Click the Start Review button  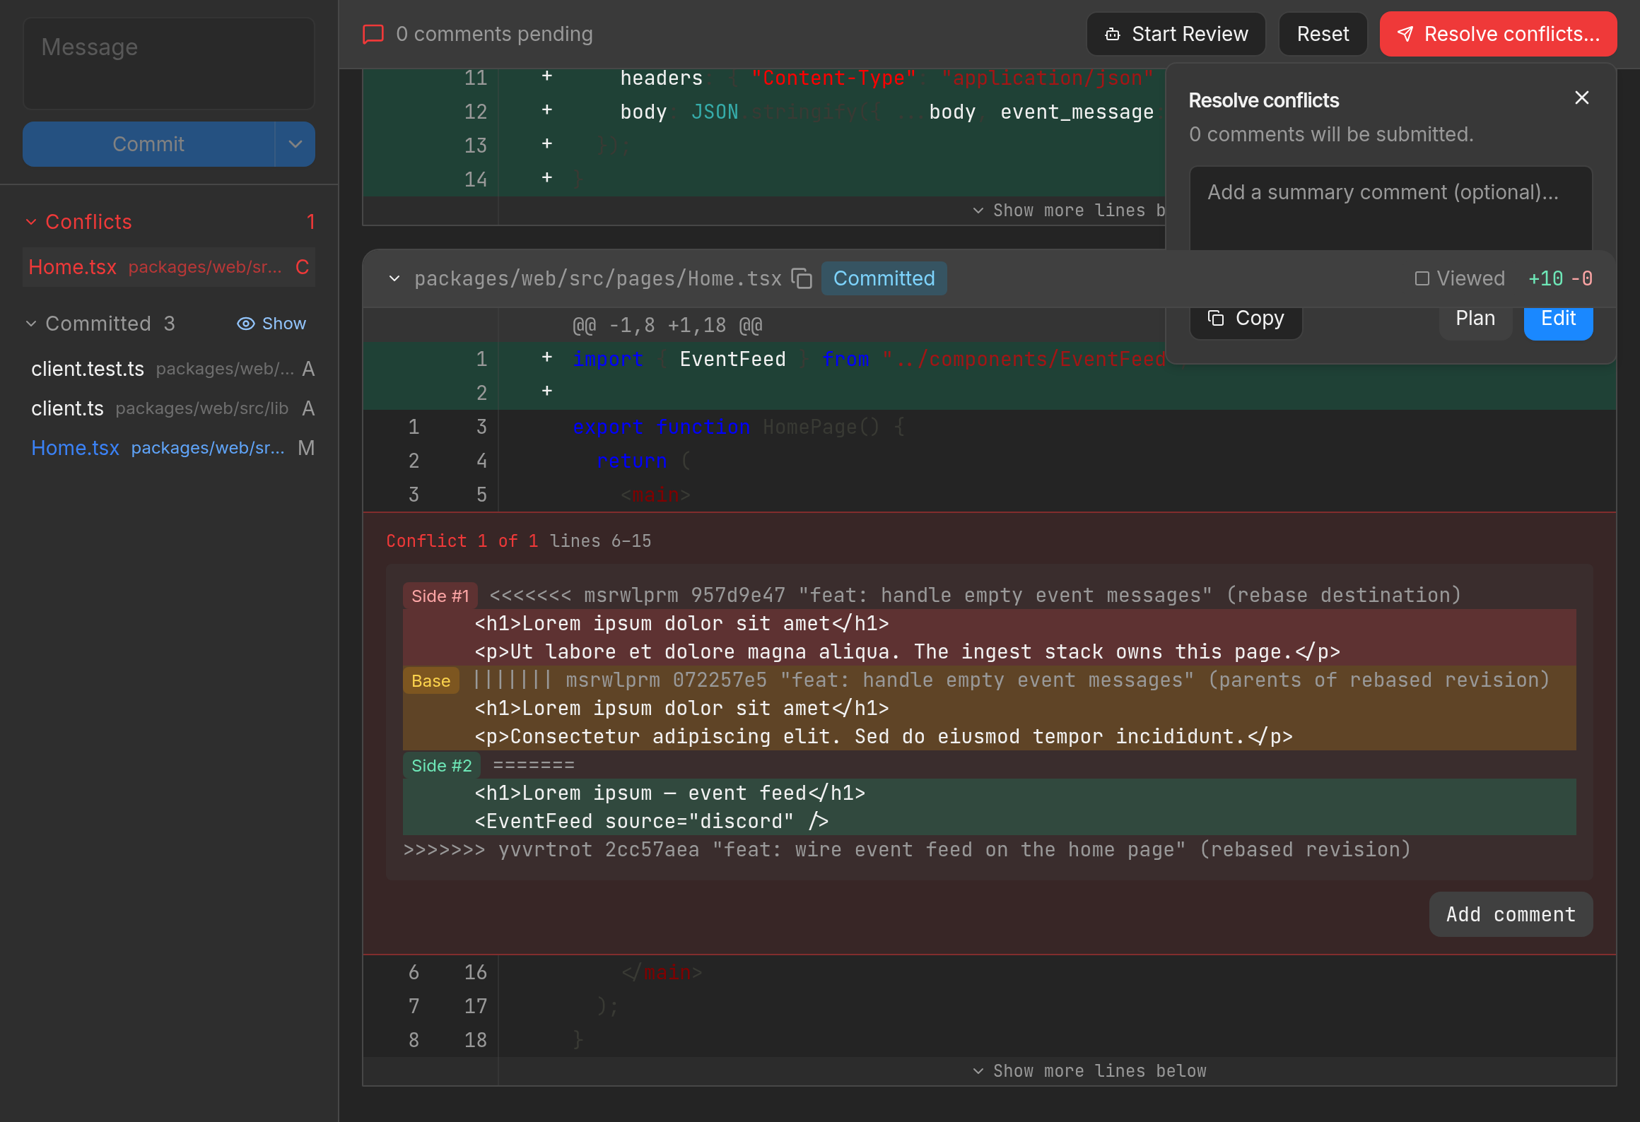(x=1176, y=34)
